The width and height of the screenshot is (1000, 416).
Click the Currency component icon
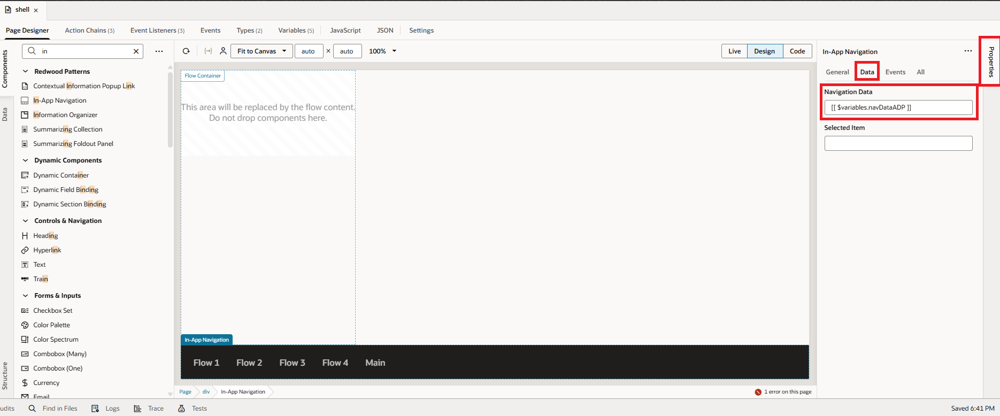tap(25, 383)
